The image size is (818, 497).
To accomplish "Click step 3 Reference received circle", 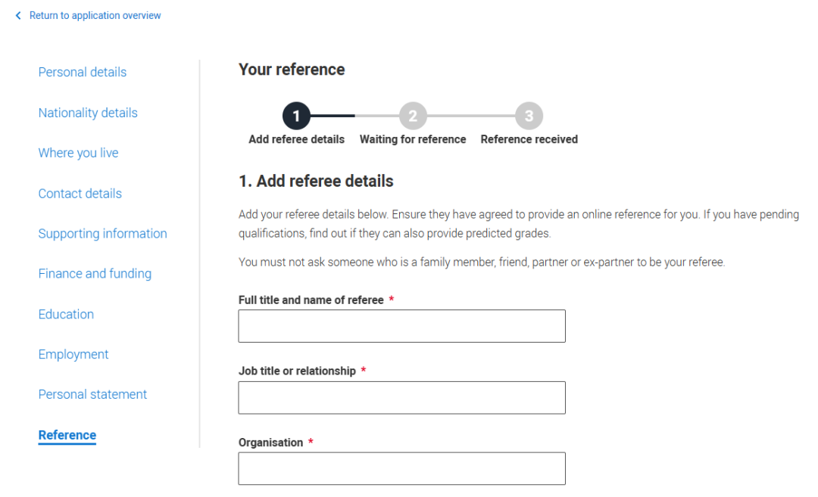I will [x=529, y=116].
